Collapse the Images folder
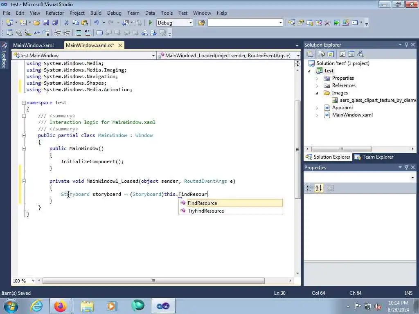This screenshot has width=419, height=314. click(317, 93)
